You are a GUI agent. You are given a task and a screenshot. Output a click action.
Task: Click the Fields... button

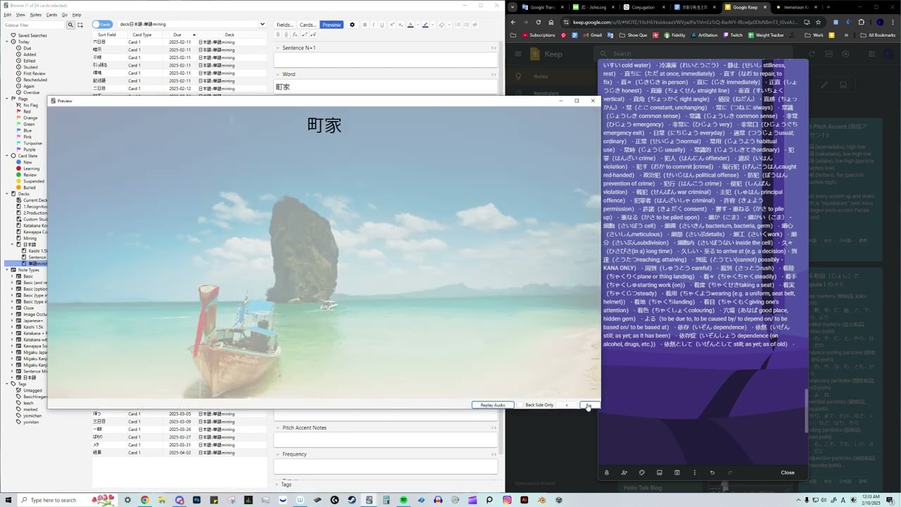pos(285,25)
